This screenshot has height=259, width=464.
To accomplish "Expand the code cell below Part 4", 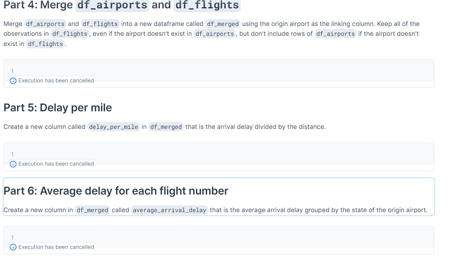I will pos(209,71).
